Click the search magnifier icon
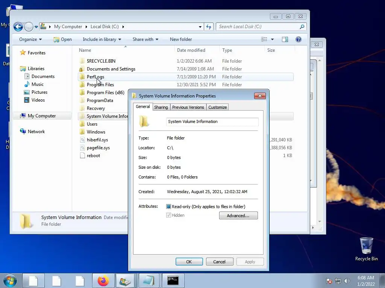385x288 pixels. pyautogui.click(x=302, y=27)
